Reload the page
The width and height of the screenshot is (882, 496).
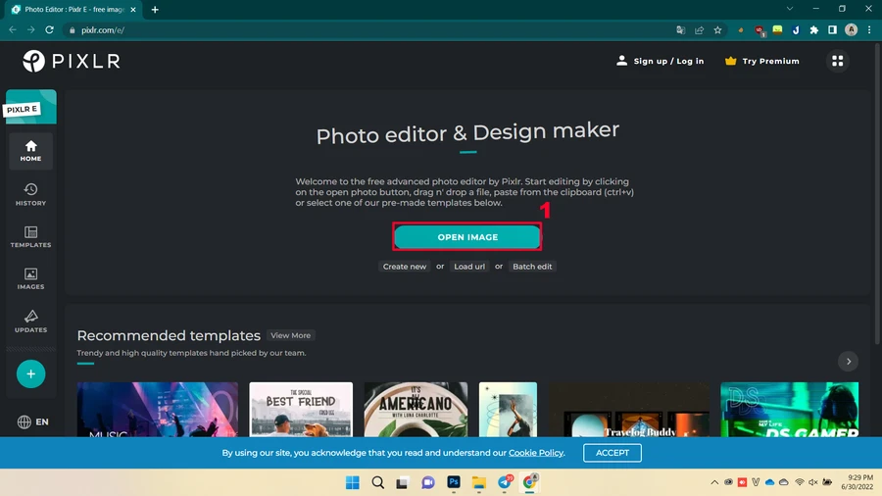click(50, 29)
